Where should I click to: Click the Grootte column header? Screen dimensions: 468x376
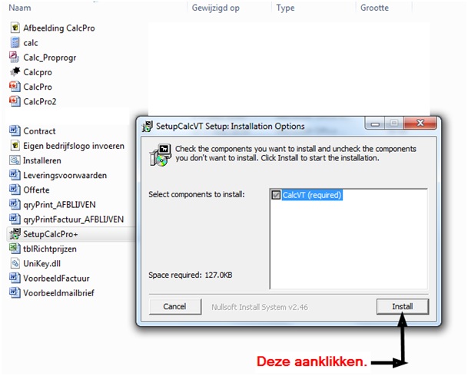[x=374, y=8]
